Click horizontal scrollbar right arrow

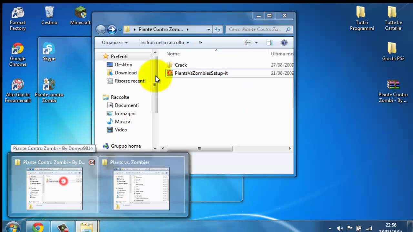click(x=290, y=149)
